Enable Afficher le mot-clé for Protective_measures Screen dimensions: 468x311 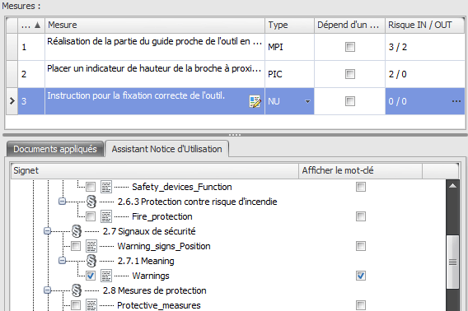pos(361,305)
